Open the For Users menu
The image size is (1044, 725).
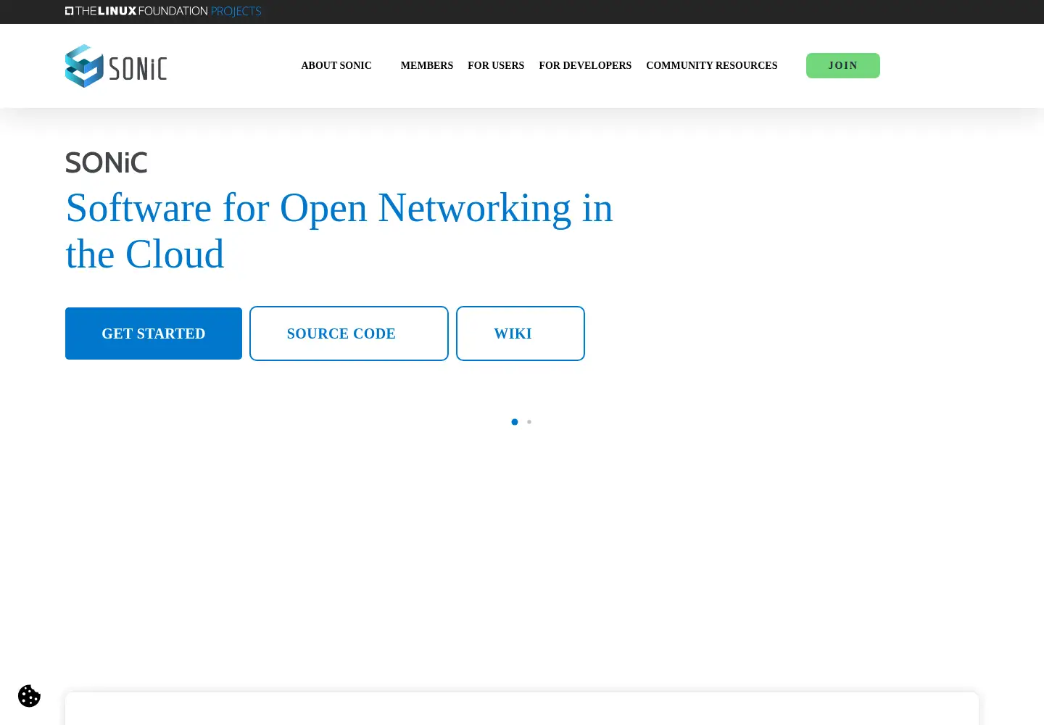click(x=496, y=65)
